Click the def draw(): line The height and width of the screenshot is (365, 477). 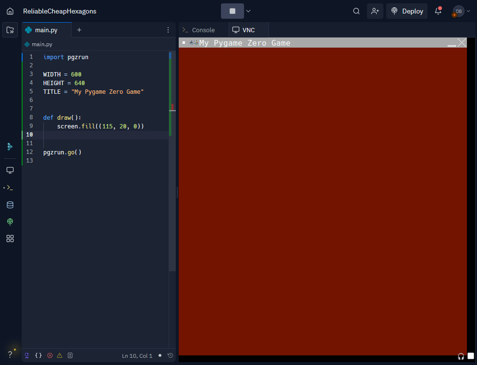62,117
